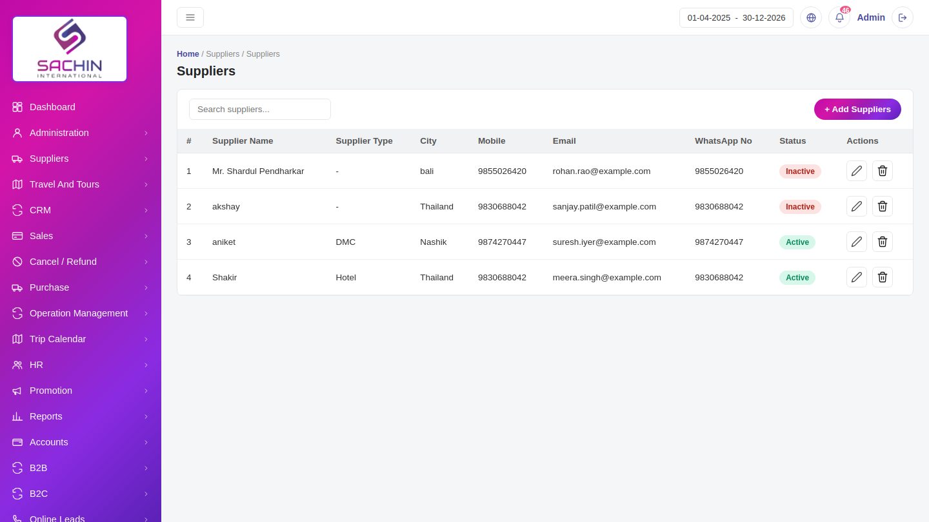
Task: Expand the Suppliers sidebar menu
Action: [x=81, y=159]
